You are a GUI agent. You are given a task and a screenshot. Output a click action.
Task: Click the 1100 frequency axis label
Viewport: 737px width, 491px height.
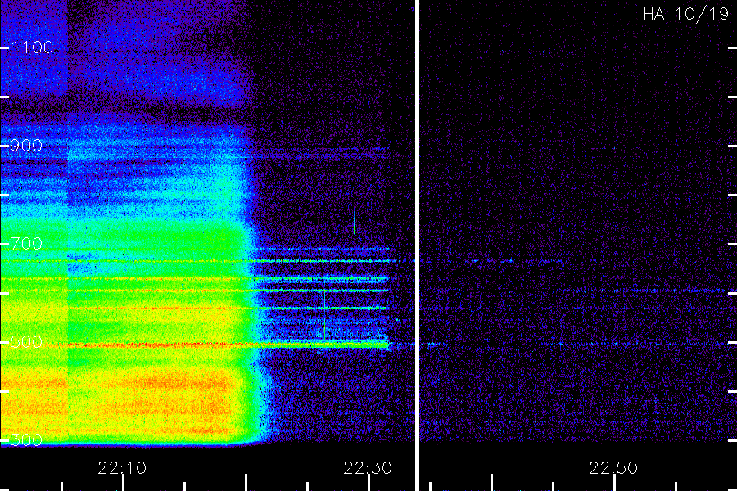[33, 47]
